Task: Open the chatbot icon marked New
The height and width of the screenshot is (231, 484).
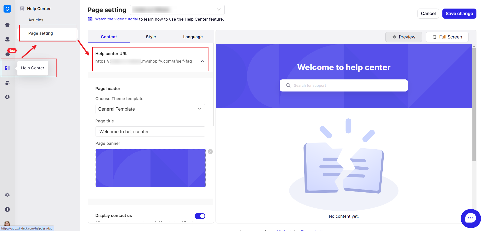Action: tap(7, 54)
